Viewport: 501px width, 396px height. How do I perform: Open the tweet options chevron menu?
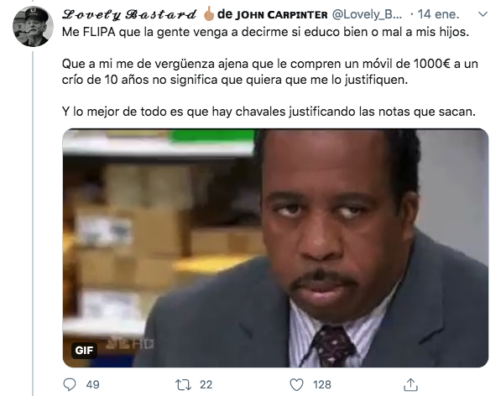pyautogui.click(x=483, y=14)
